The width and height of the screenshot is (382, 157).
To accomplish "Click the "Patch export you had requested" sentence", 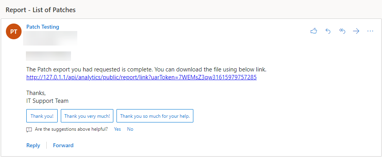I will click(x=146, y=70).
